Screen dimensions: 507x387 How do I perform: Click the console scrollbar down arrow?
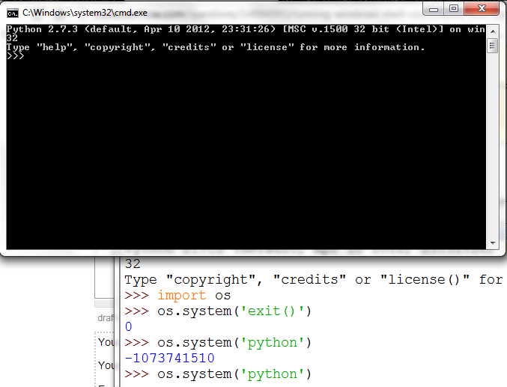coord(492,243)
